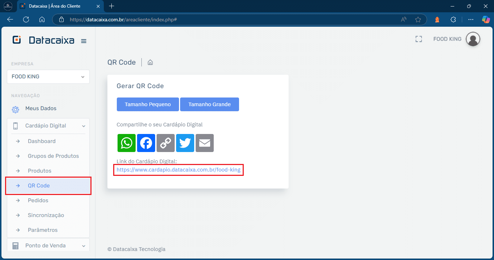Viewport: 494px width, 260px height.
Task: Share menu via Twitter icon
Action: (x=185, y=143)
